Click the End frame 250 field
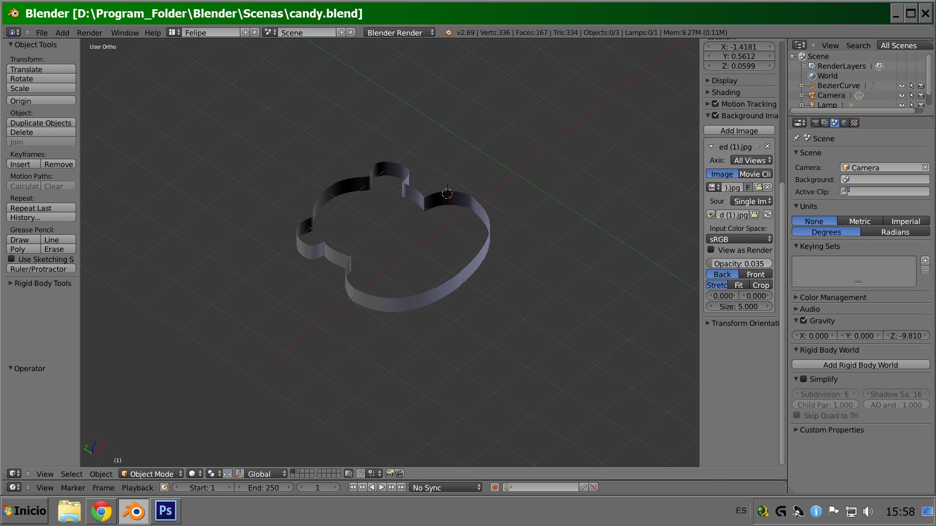Screen dimensions: 936x526 [263, 487]
